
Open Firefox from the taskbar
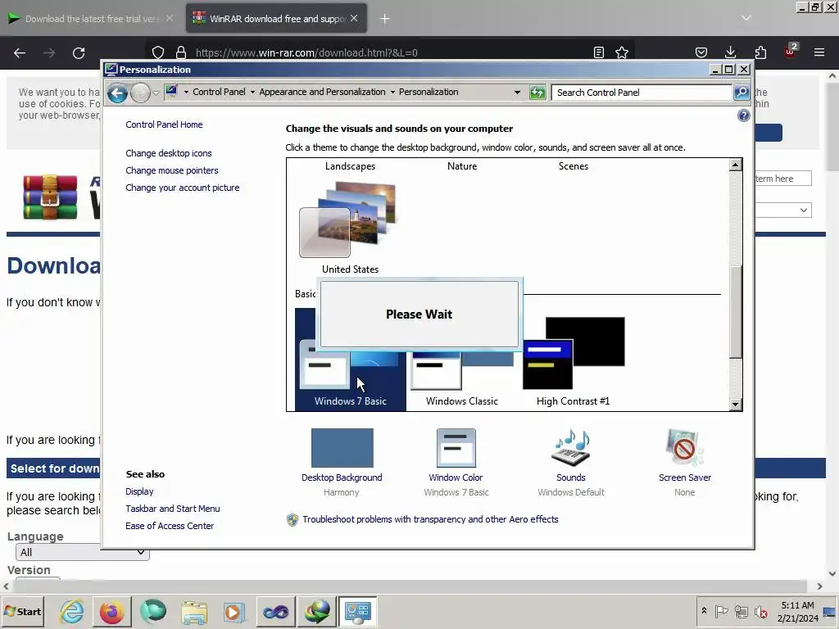click(x=111, y=611)
